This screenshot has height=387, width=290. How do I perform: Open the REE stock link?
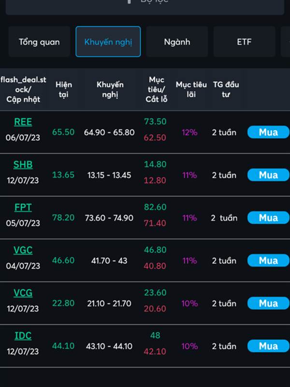tap(23, 122)
